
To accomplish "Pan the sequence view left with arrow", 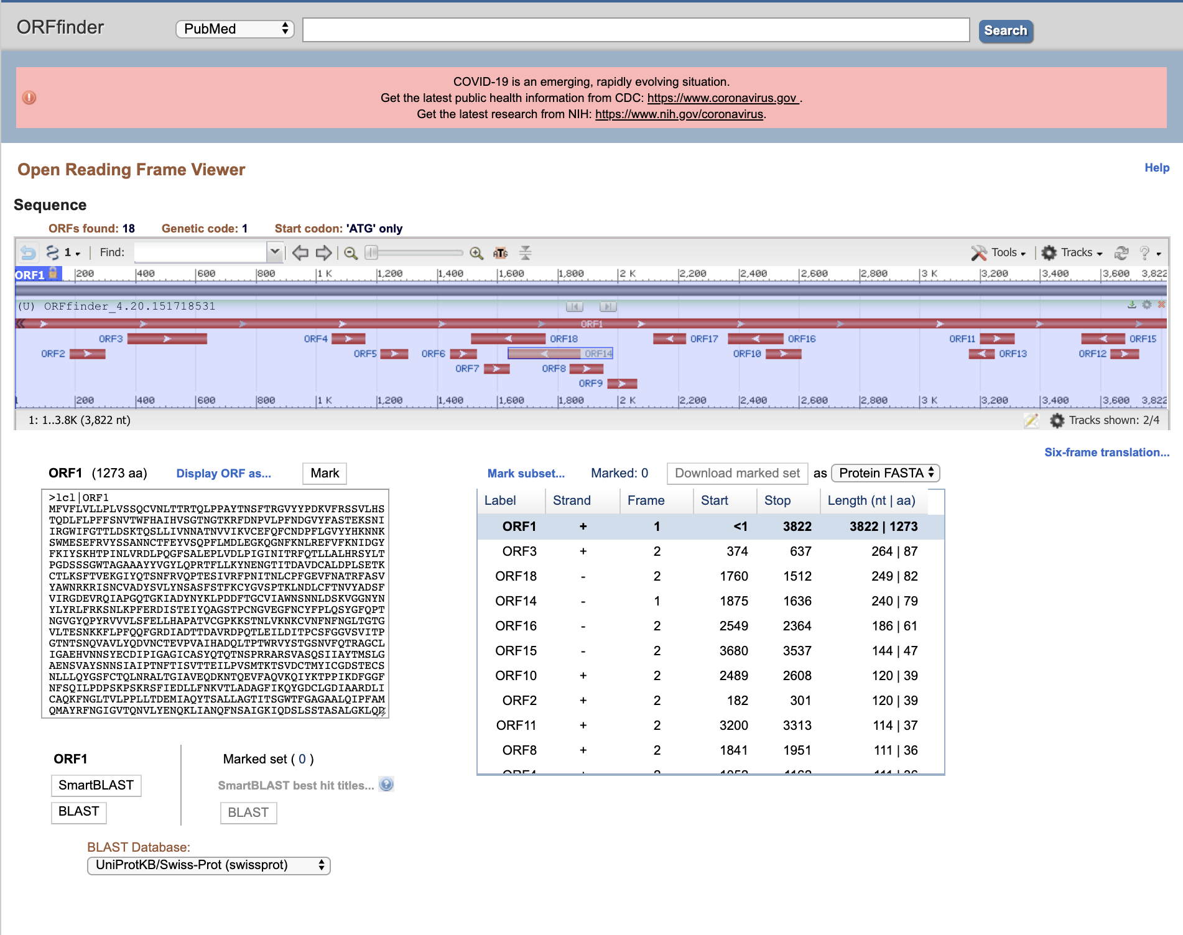I will point(300,252).
